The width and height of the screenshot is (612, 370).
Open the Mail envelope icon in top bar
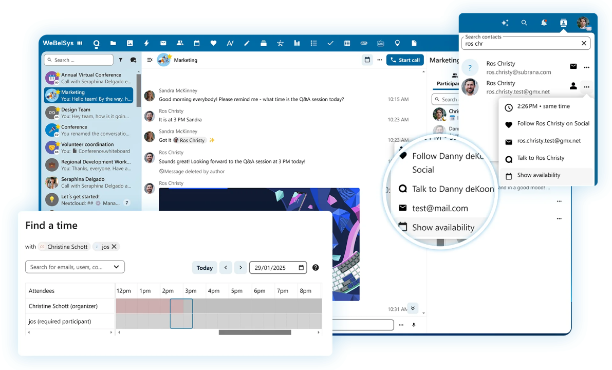coord(163,44)
